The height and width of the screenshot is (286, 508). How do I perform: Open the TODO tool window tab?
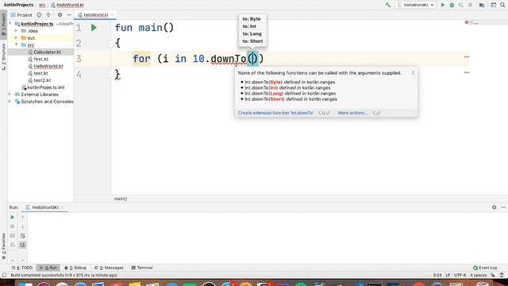22,268
